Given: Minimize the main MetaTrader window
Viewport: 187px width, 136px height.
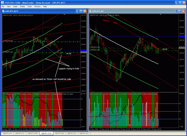Looking at the screenshot, I should [177, 2].
